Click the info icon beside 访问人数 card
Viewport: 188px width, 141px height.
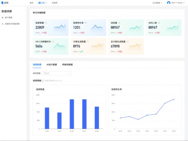coord(159,23)
